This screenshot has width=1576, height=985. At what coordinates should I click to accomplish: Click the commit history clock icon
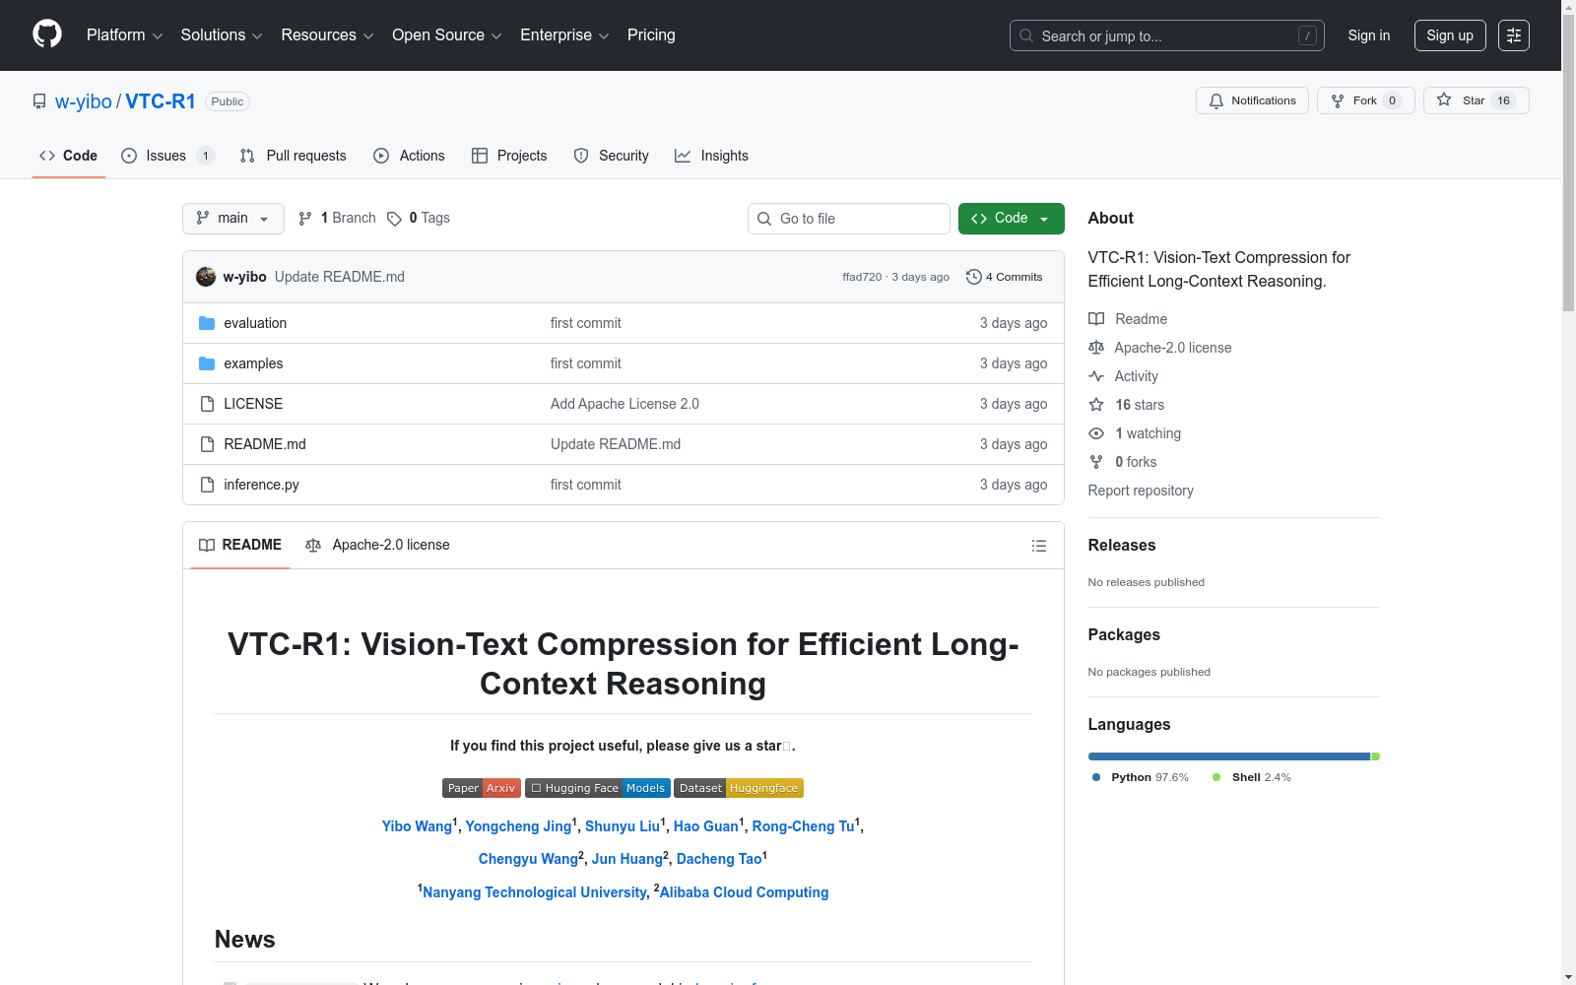[x=974, y=277]
